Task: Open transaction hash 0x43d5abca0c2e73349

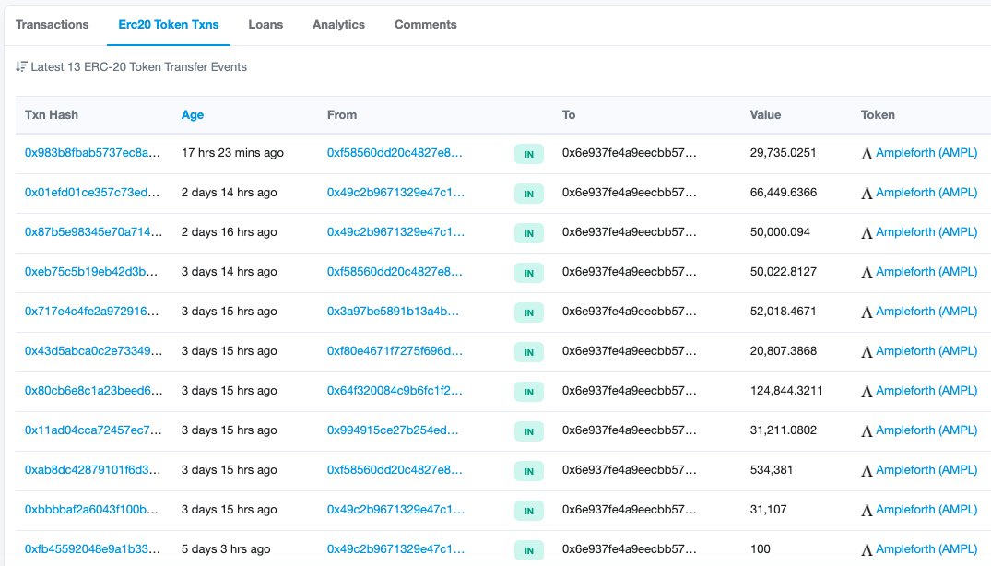Action: point(93,351)
